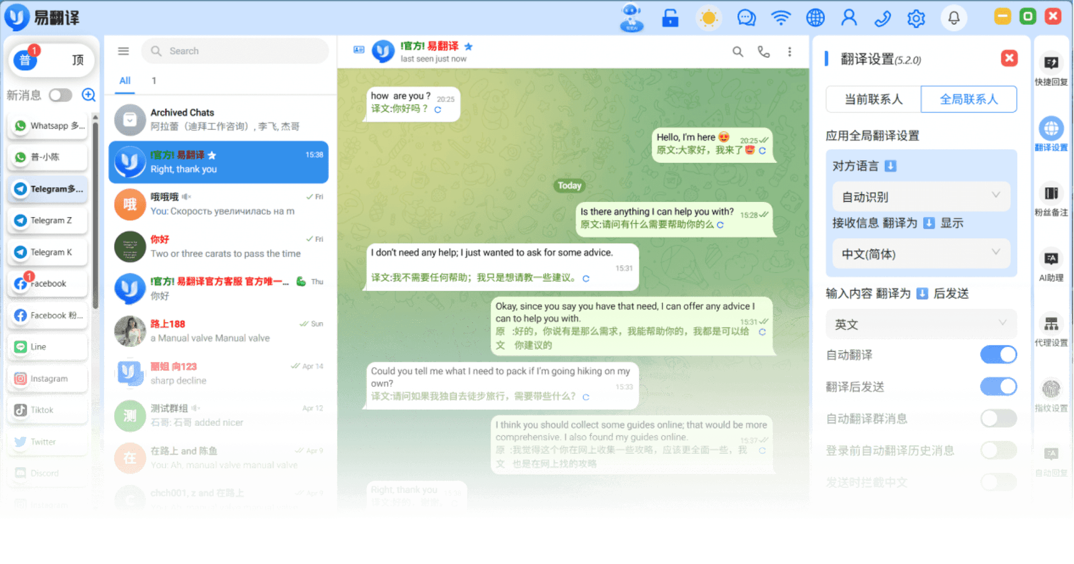Expand the 中文(简体) target language dropdown
This screenshot has height=564, width=1074.
[921, 254]
